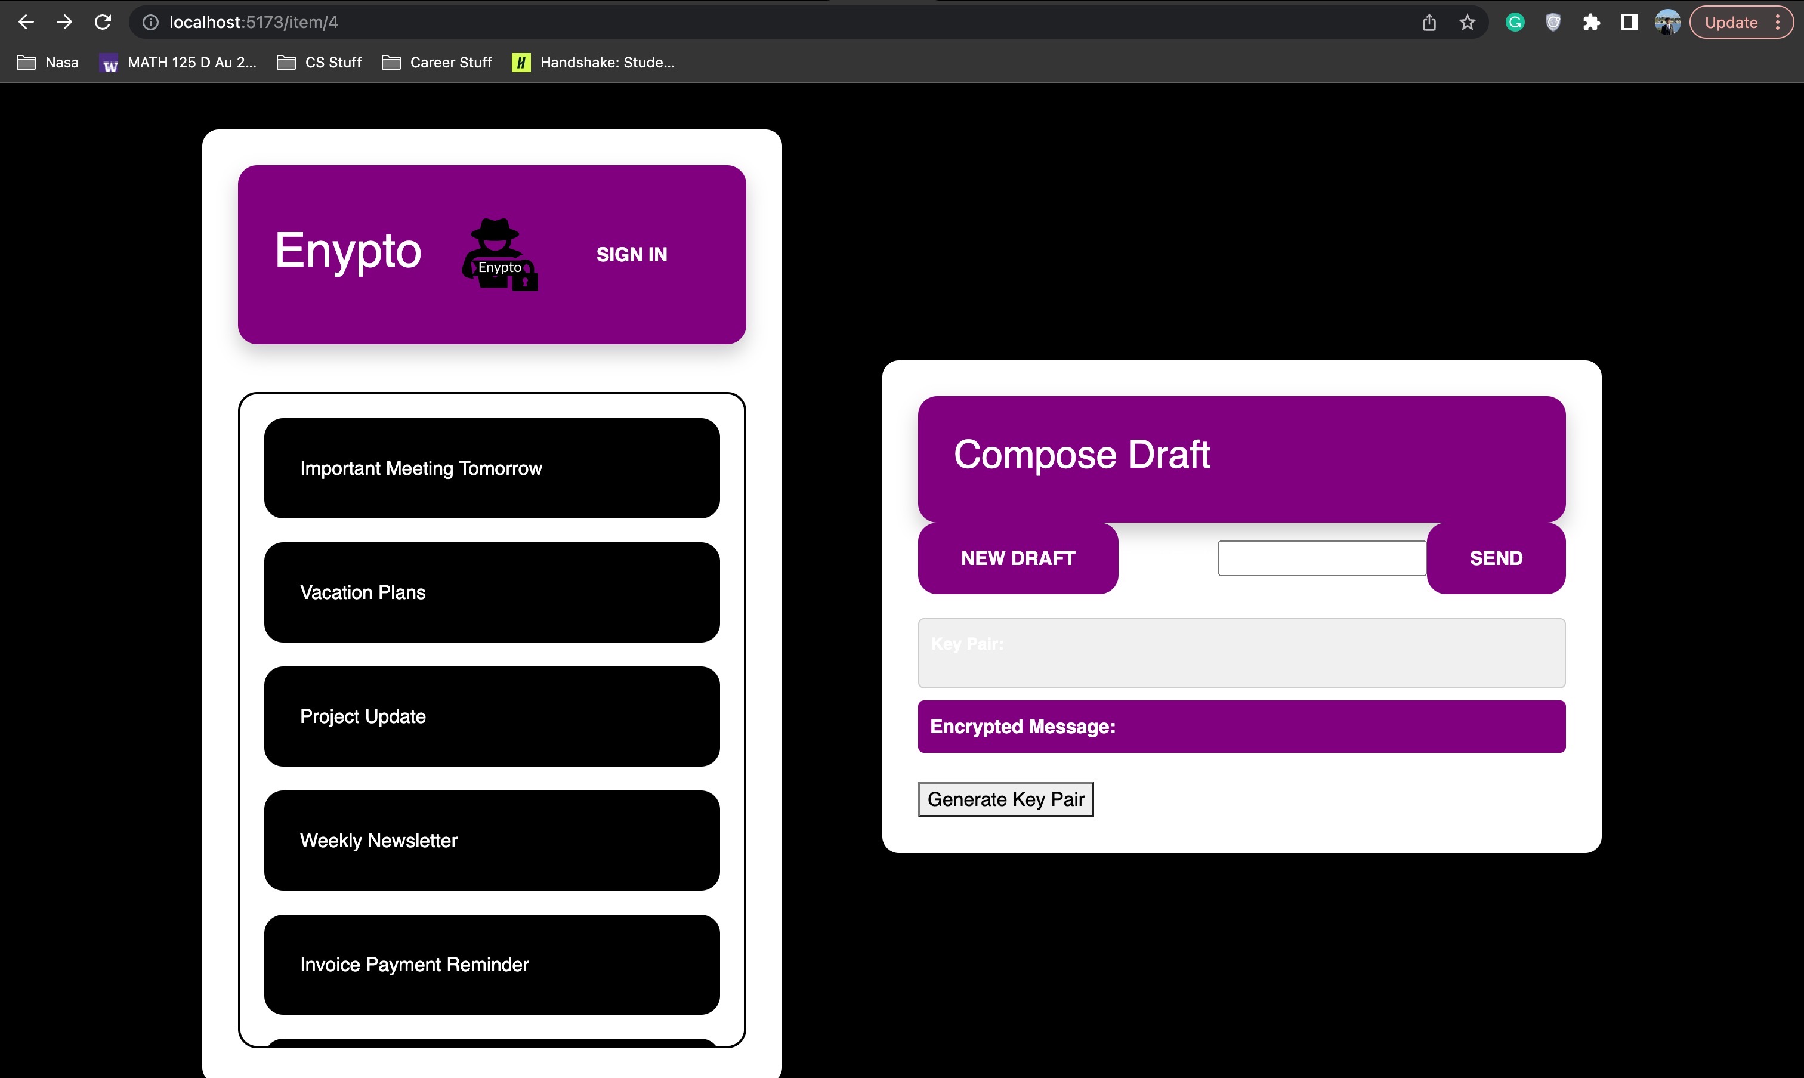Bookmark this page with the star icon
The height and width of the screenshot is (1078, 1804).
(x=1467, y=23)
